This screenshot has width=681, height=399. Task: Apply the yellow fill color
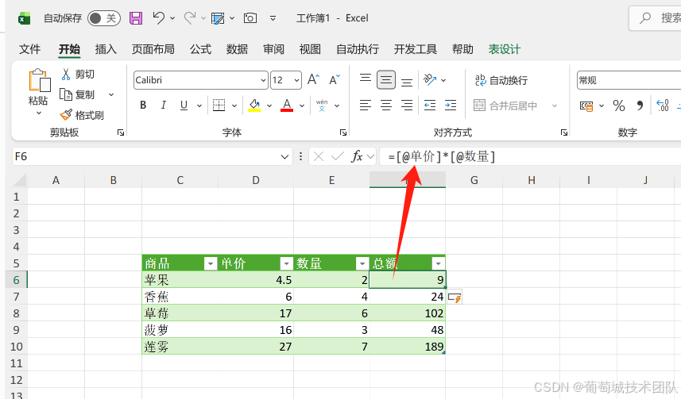254,105
